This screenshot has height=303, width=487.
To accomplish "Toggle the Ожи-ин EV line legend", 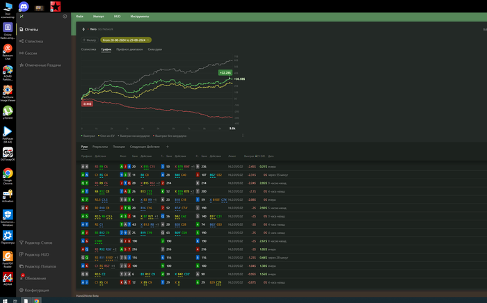I will (106, 136).
